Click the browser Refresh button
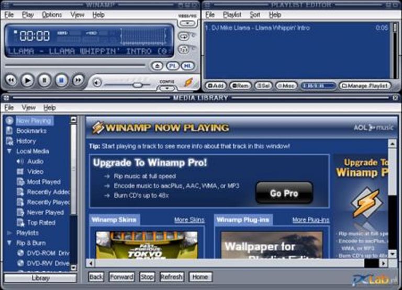 point(171,277)
